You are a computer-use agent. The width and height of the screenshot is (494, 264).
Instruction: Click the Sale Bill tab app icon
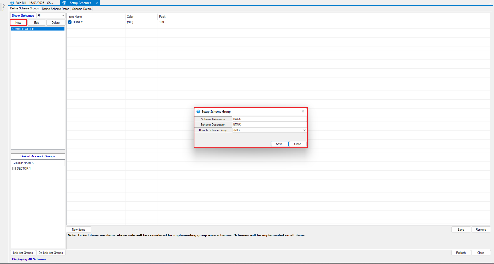(x=12, y=3)
